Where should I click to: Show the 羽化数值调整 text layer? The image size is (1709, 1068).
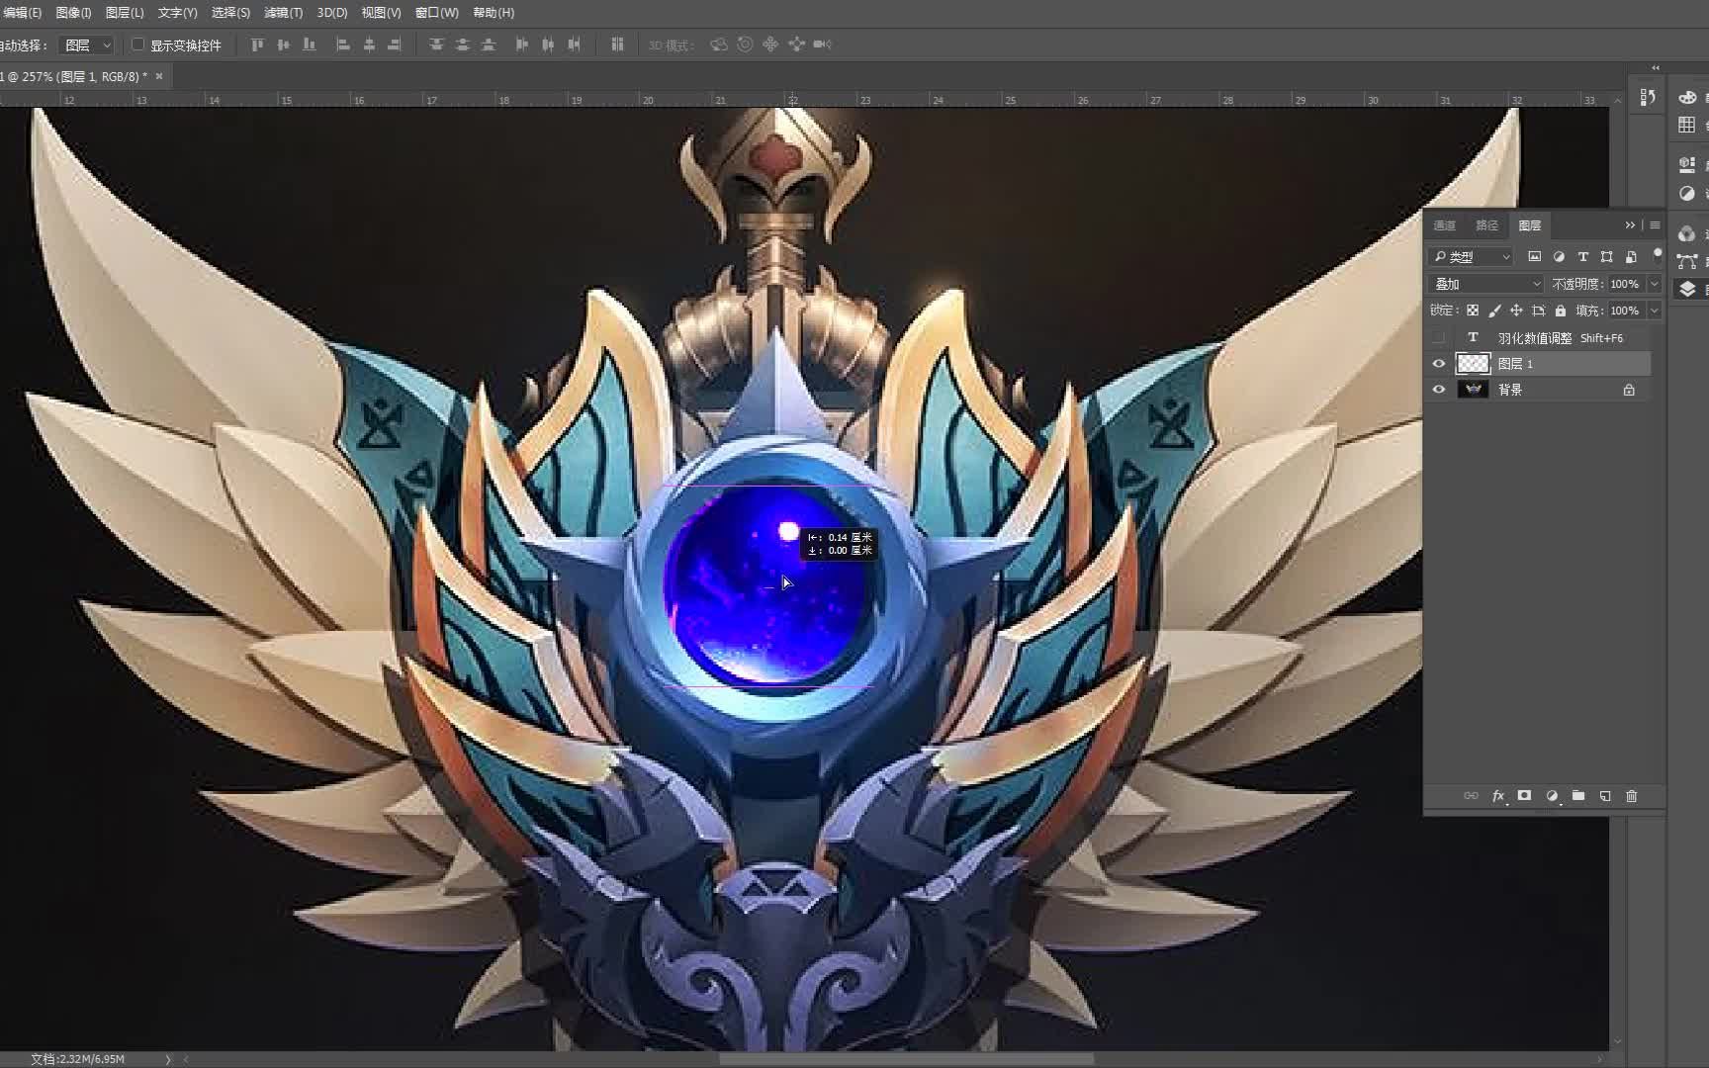(x=1439, y=338)
